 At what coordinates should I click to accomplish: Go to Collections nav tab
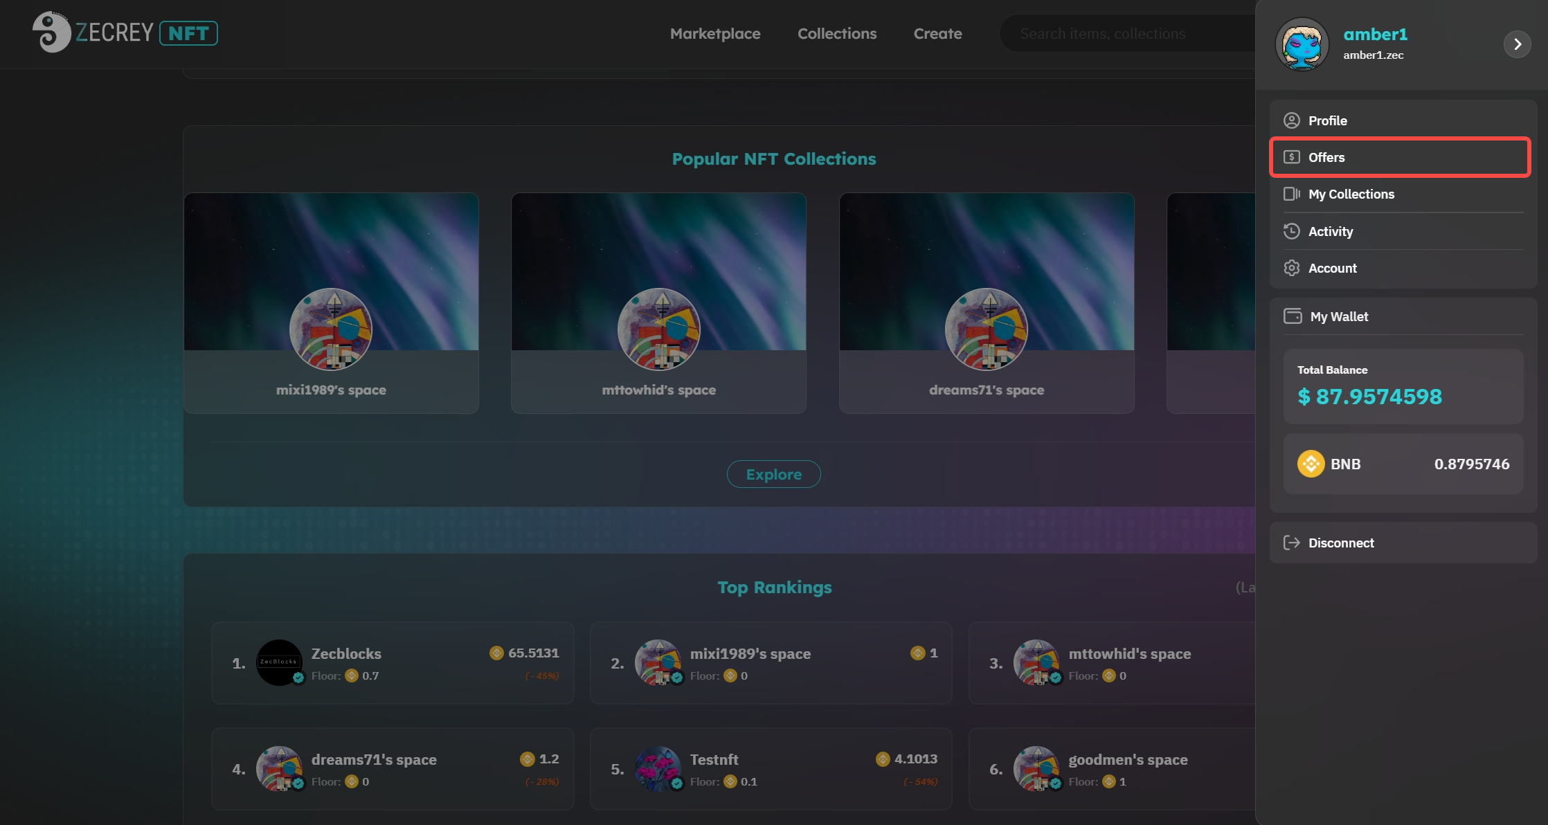[x=836, y=33]
